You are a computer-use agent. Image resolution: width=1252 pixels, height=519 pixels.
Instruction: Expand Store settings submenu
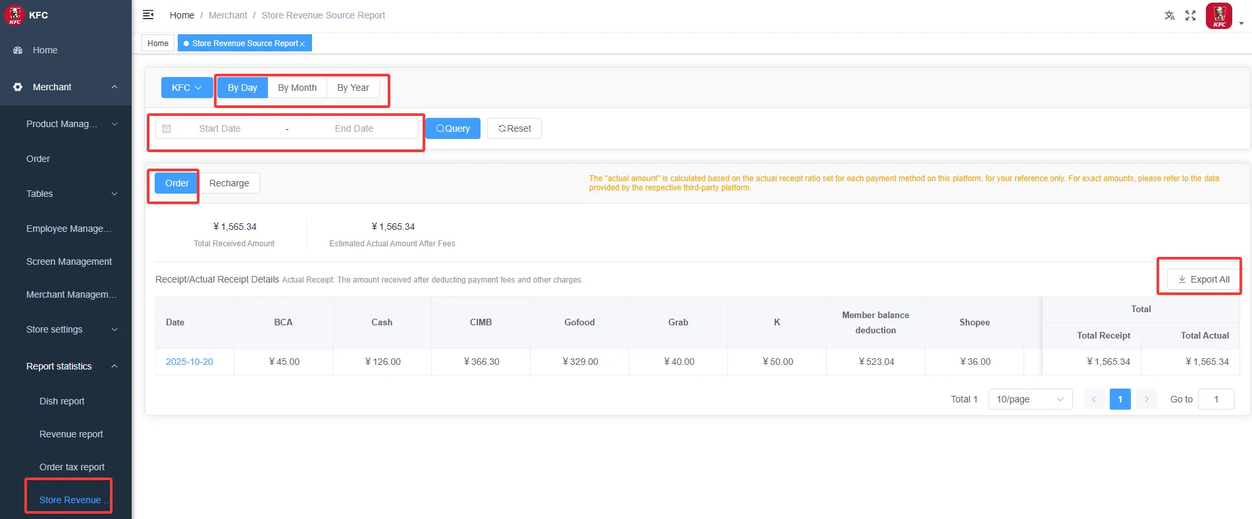pos(115,329)
